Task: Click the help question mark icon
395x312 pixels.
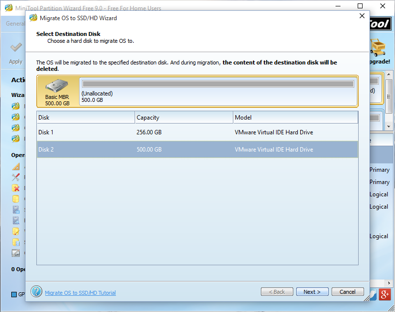Action: tap(36, 291)
